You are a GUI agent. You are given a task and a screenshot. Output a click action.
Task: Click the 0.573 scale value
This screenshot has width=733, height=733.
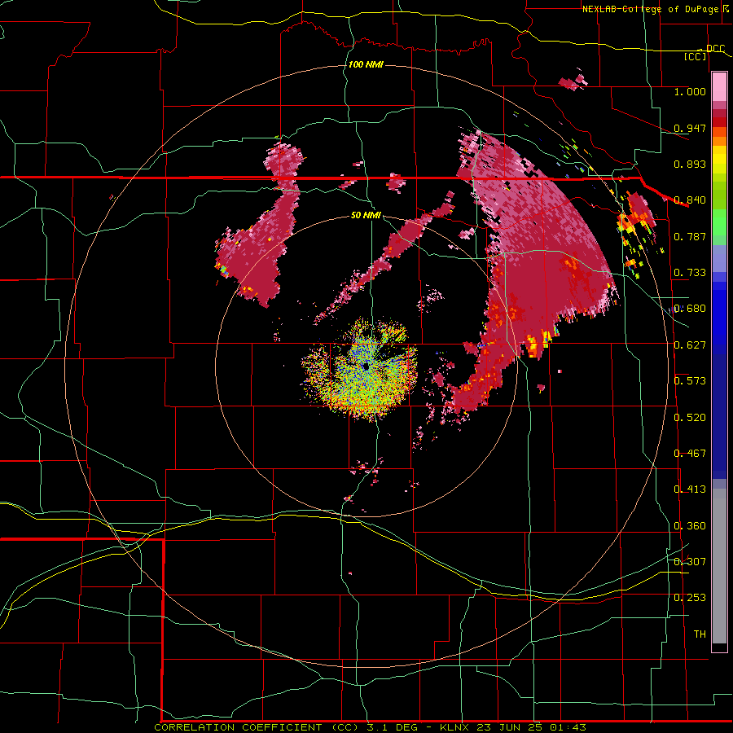[690, 381]
